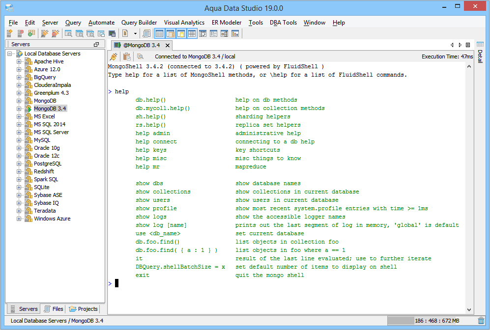This screenshot has height=330, width=490.
Task: Click the pivot grid toolbar icon
Action: [x=203, y=33]
